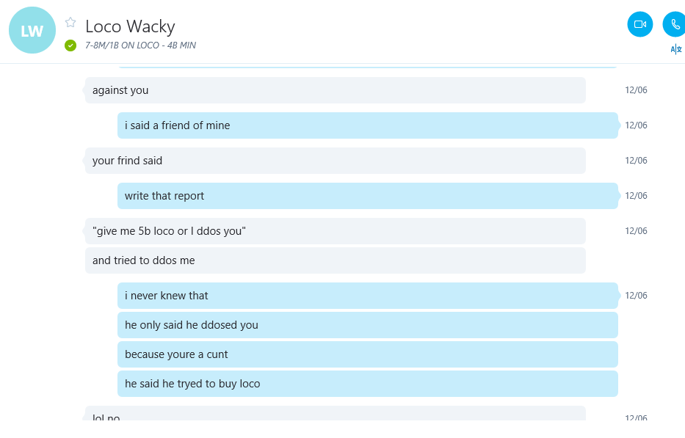Click the 12/06 timestamp beside "against you"
685x438 pixels.
pyautogui.click(x=636, y=90)
